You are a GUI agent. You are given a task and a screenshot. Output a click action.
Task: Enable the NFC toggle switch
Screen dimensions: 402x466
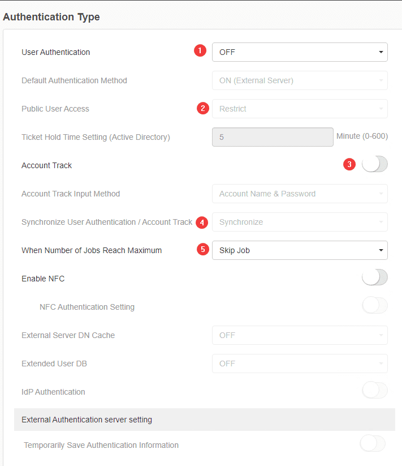(x=374, y=277)
